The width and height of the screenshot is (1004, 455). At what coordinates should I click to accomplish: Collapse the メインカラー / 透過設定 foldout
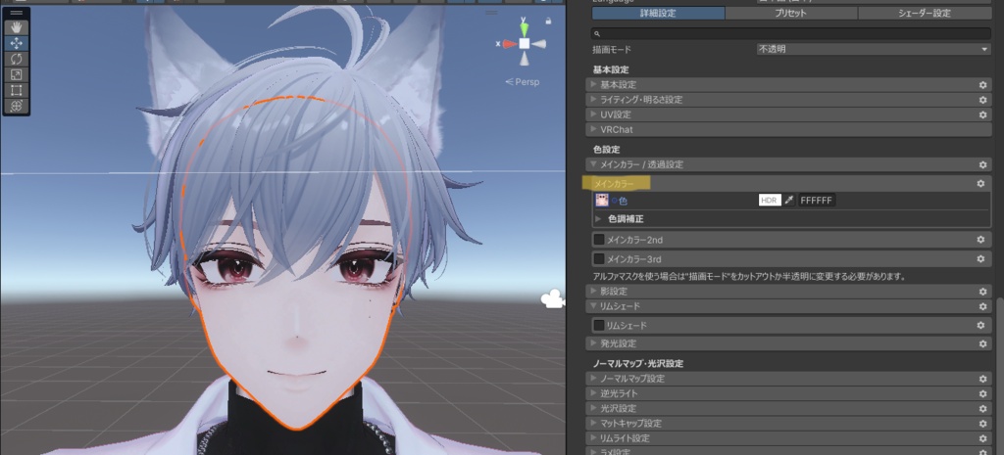(594, 164)
